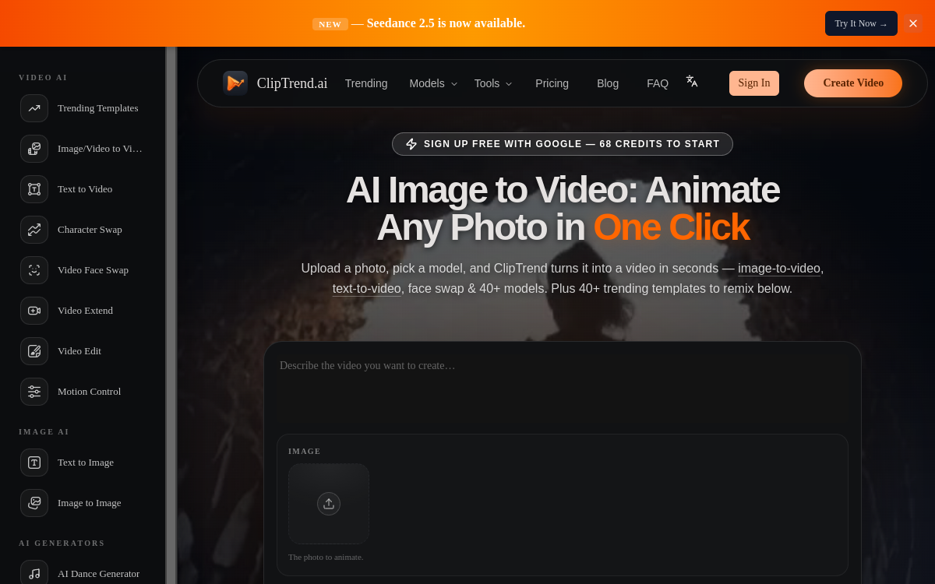
Task: Click the Create Video button
Action: tap(853, 83)
